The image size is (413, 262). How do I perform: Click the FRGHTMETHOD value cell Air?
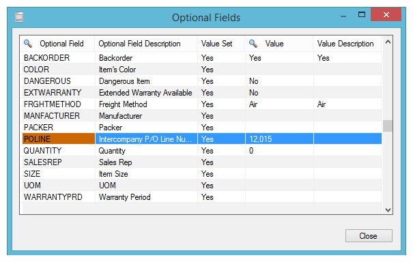[x=279, y=104]
